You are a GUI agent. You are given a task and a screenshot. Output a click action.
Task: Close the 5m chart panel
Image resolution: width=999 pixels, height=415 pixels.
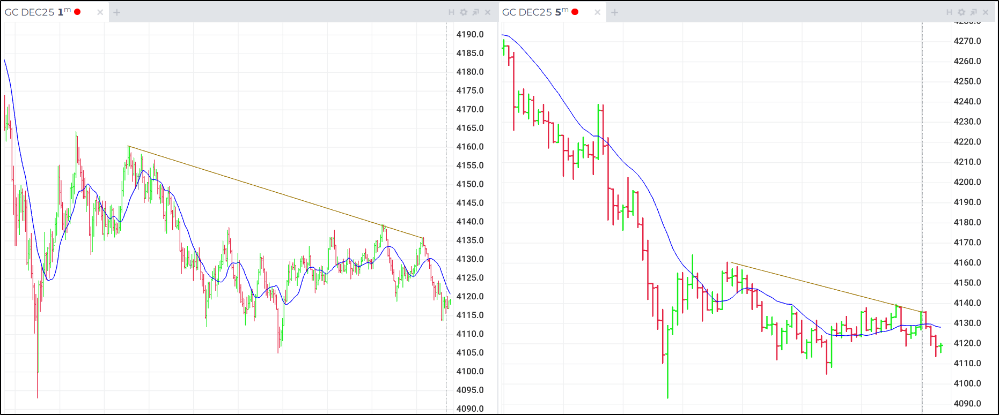(986, 12)
